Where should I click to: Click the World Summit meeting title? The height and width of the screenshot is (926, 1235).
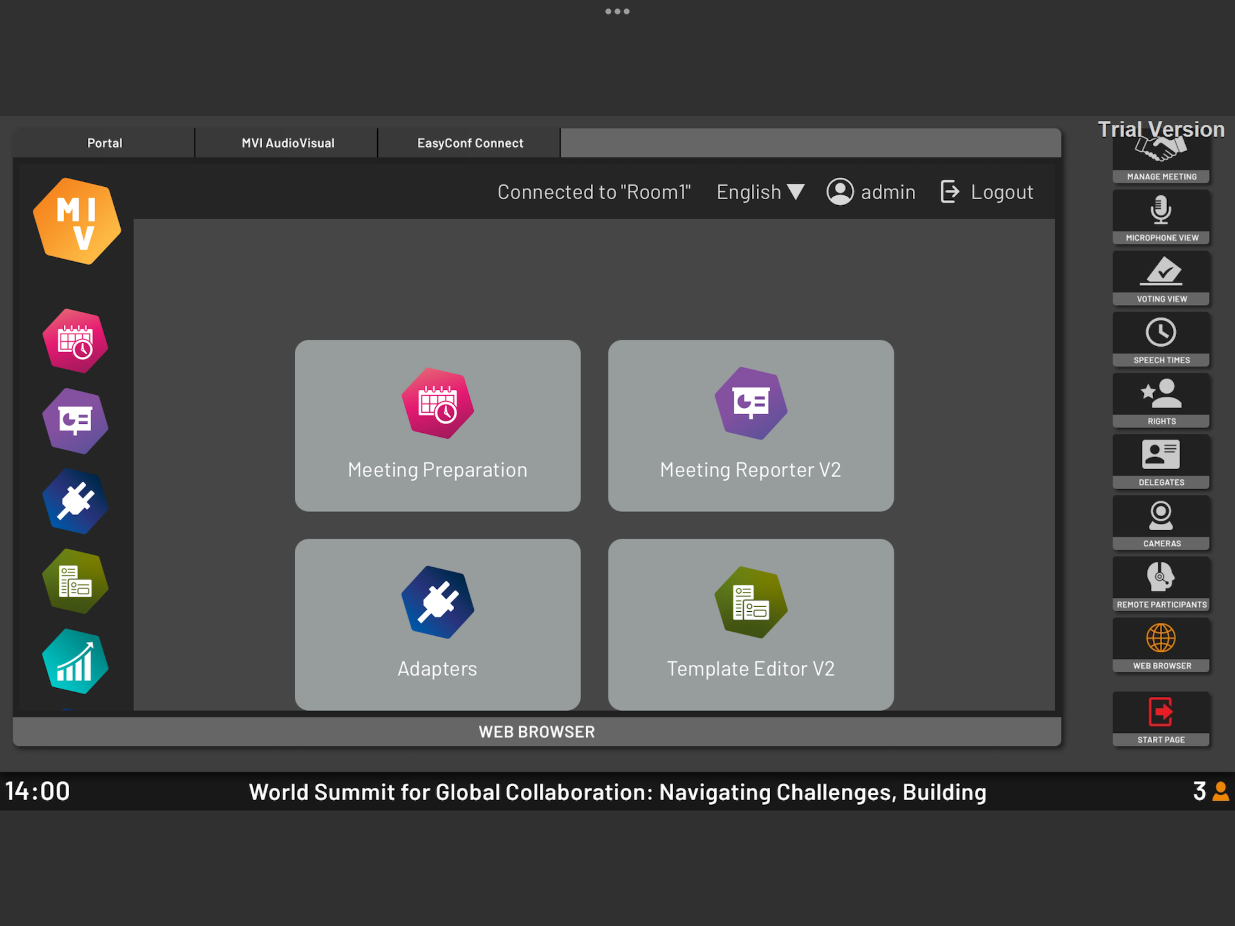617,792
